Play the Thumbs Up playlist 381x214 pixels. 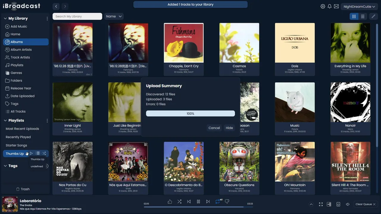(x=31, y=153)
